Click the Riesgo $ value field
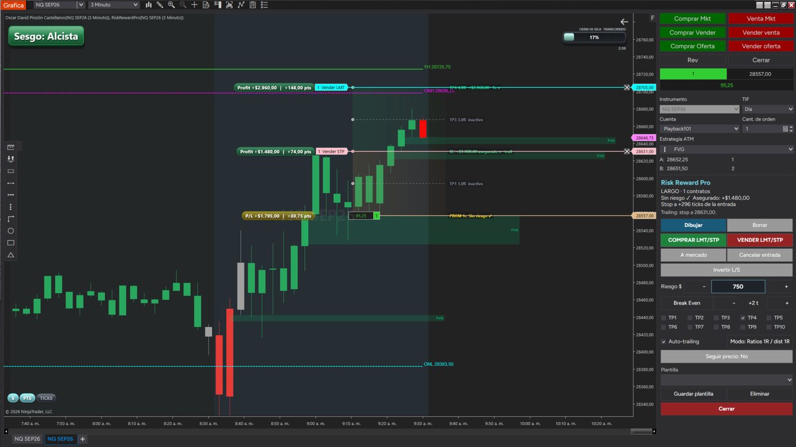796x447 pixels. coord(738,287)
